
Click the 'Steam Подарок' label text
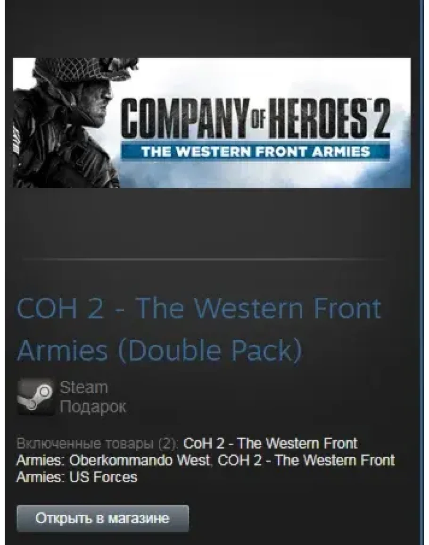click(x=93, y=396)
